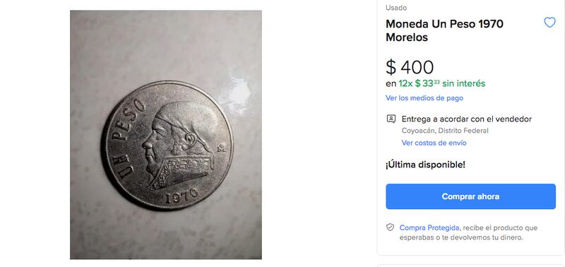Click the Morelos portrait on the coin
This screenshot has width=565, height=267.
click(x=179, y=144)
